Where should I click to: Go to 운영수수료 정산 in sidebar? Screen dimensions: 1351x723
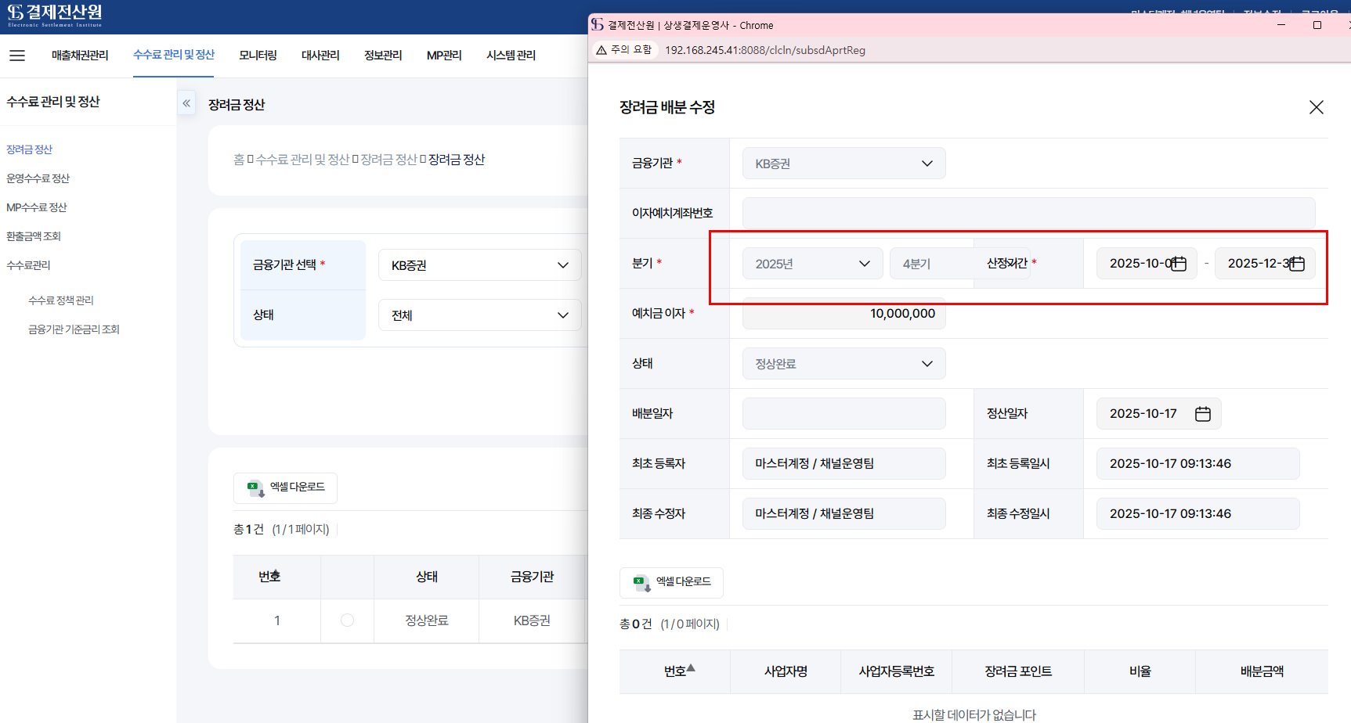point(38,178)
